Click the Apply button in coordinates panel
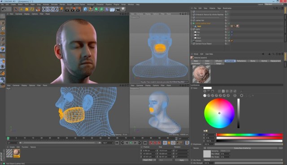The width and height of the screenshot is (287, 165). 182,160
